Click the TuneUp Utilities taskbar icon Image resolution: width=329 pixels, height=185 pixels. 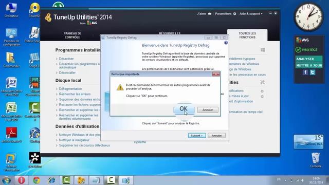point(81,180)
